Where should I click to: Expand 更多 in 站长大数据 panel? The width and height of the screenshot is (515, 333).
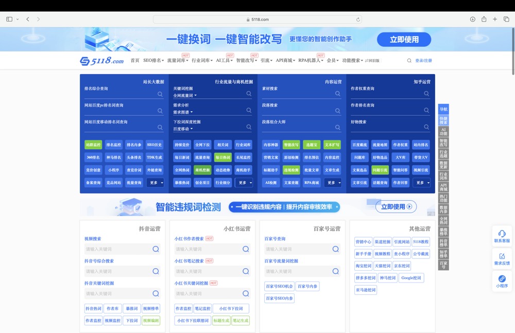(156, 183)
